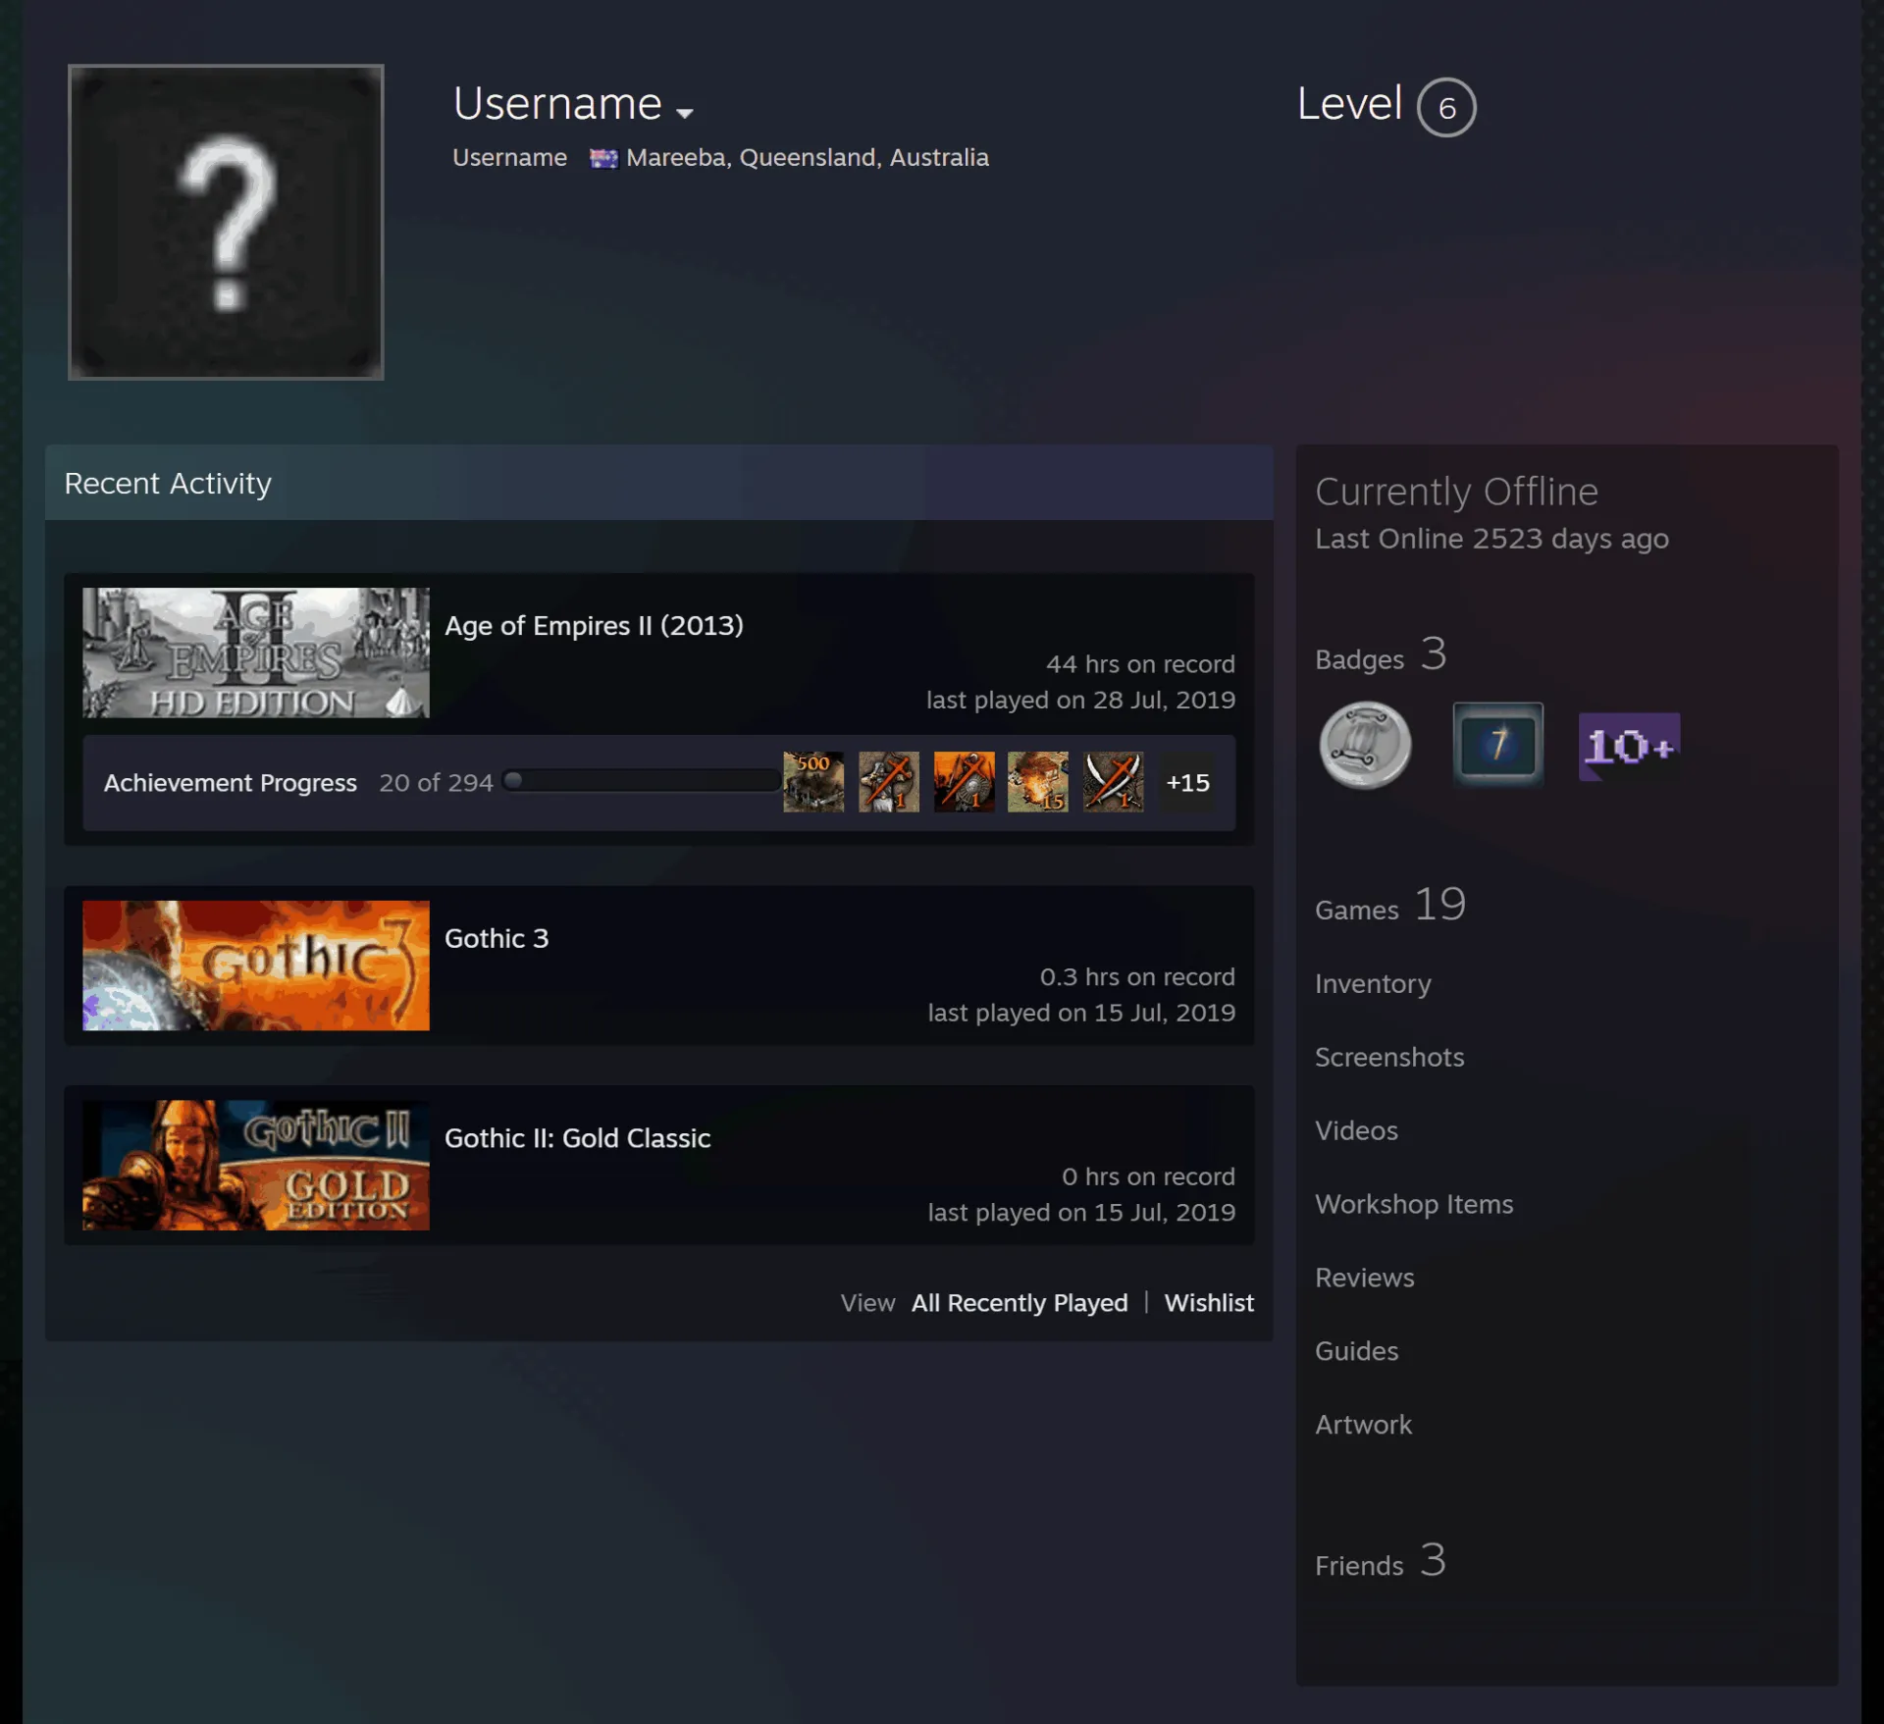
Task: Open the Guides link
Action: [1356, 1351]
